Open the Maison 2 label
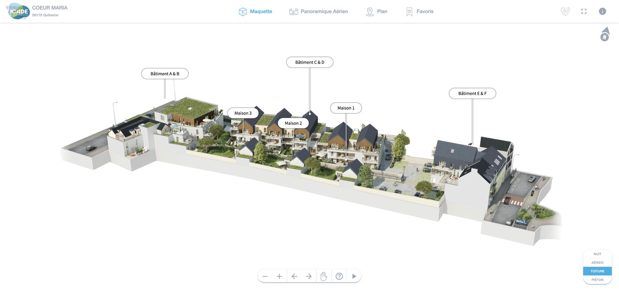The height and width of the screenshot is (291, 619). click(x=293, y=123)
